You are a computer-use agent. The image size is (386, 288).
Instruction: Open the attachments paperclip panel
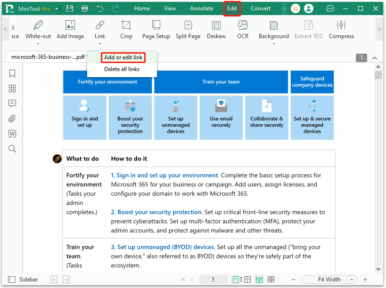[x=12, y=119]
